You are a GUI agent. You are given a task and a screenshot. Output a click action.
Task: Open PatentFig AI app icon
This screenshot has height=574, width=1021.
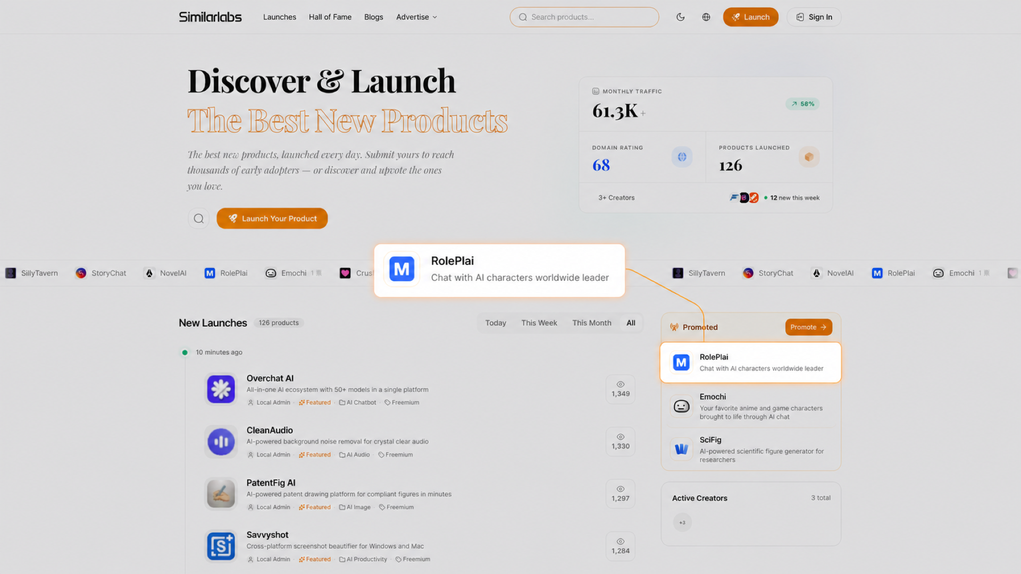(x=221, y=494)
